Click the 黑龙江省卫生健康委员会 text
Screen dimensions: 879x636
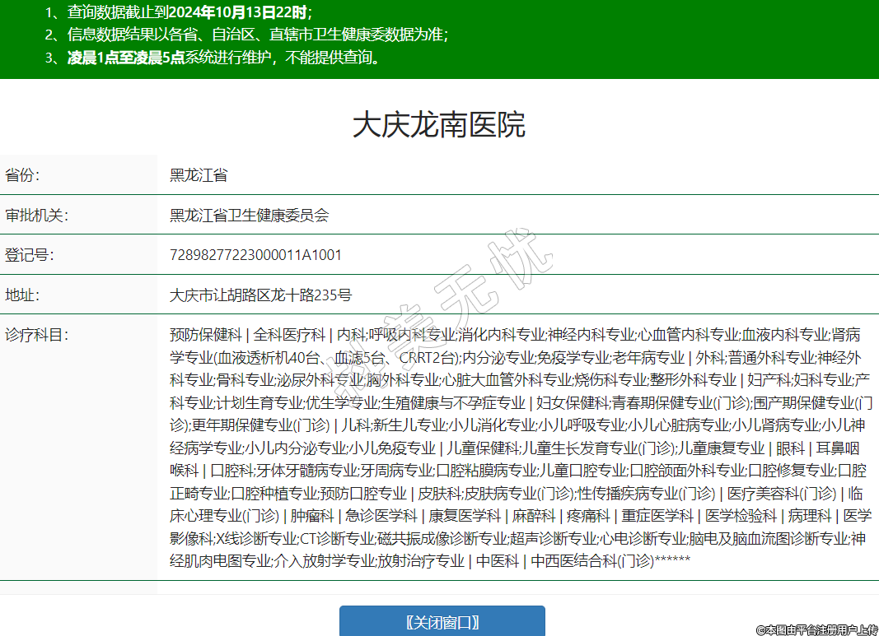tap(250, 216)
